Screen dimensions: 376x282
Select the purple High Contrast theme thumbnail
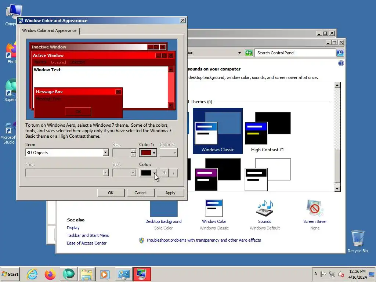(x=217, y=174)
